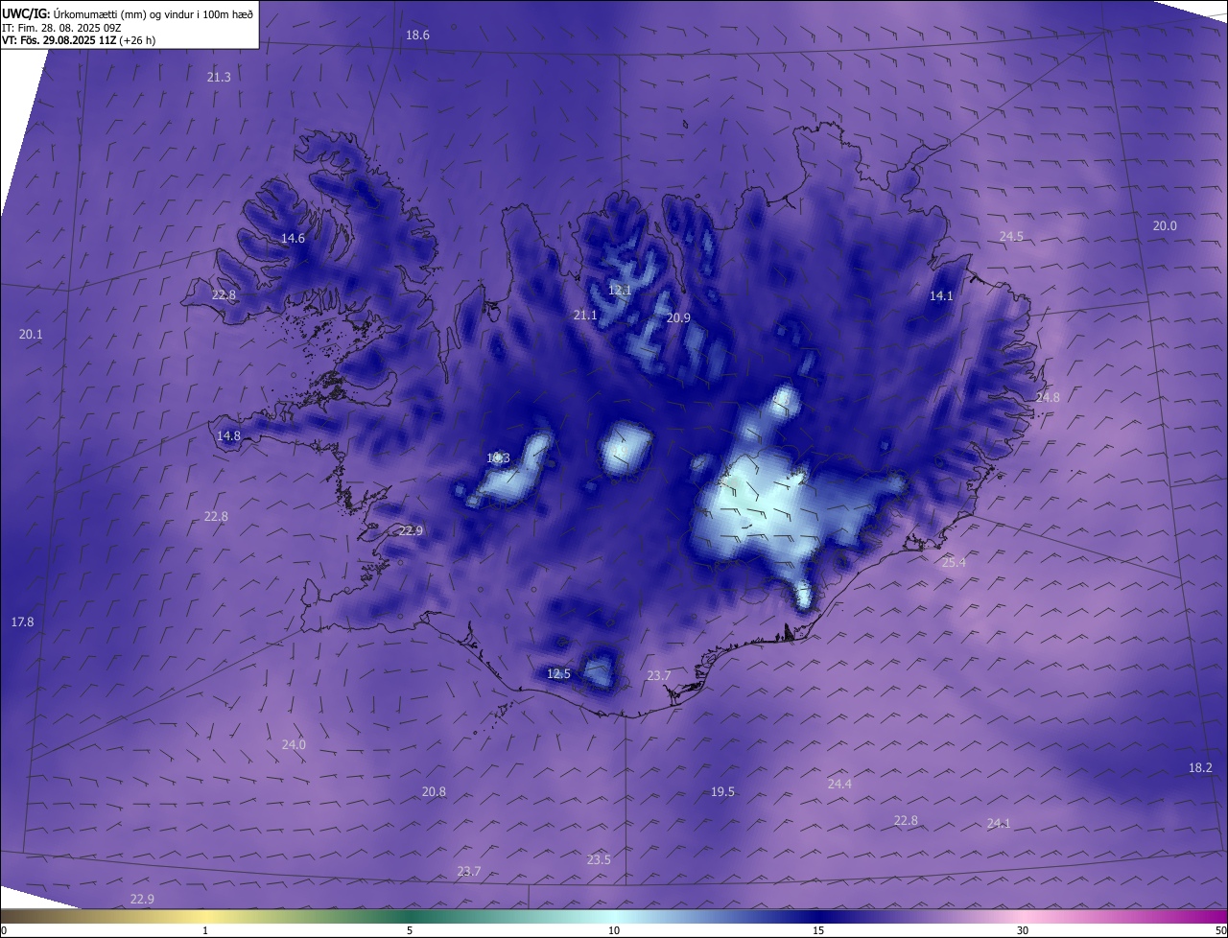1228x938 pixels.
Task: Click the 21.1 value label
Action: click(x=585, y=315)
